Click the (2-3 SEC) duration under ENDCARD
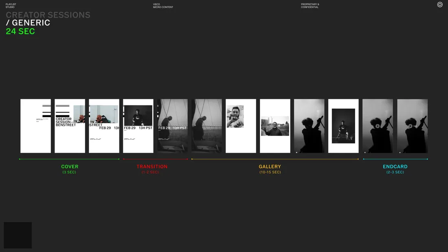 coord(395,172)
